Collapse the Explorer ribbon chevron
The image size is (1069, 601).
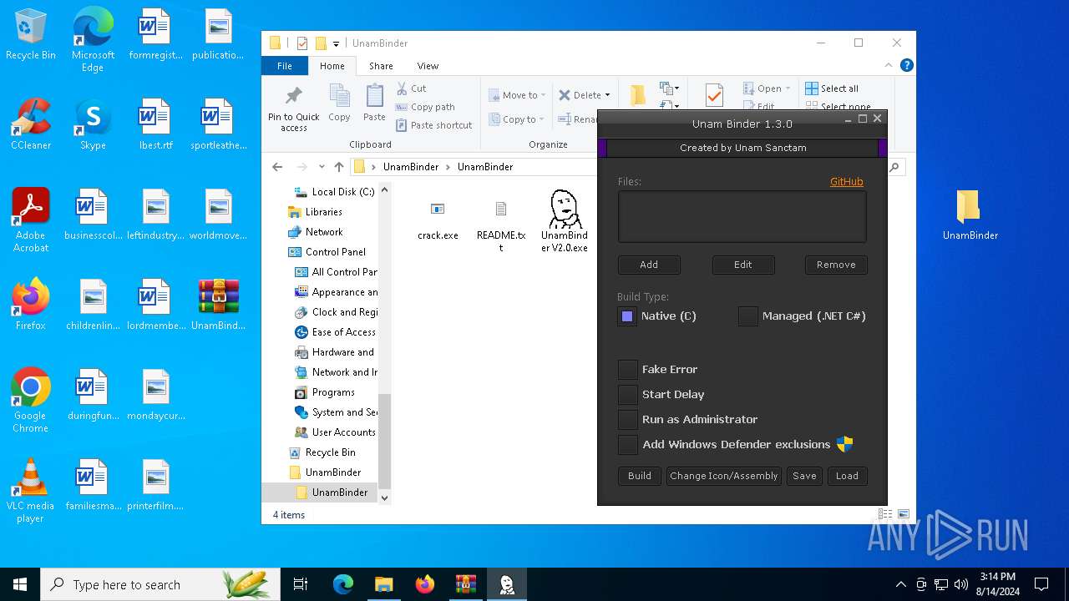tap(889, 65)
